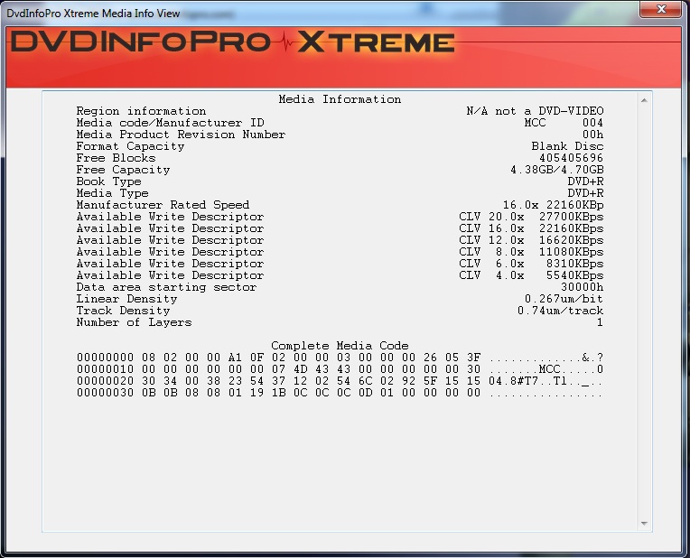This screenshot has height=558, width=690.
Task: Click the Track Density label
Action: pyautogui.click(x=123, y=311)
